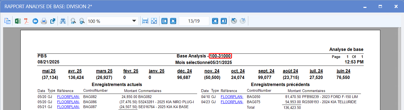
Task: Export the report as PDF
Action: pos(26,21)
